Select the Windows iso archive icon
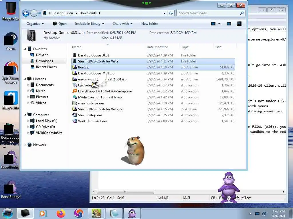293x219 pixels. coord(75,79)
